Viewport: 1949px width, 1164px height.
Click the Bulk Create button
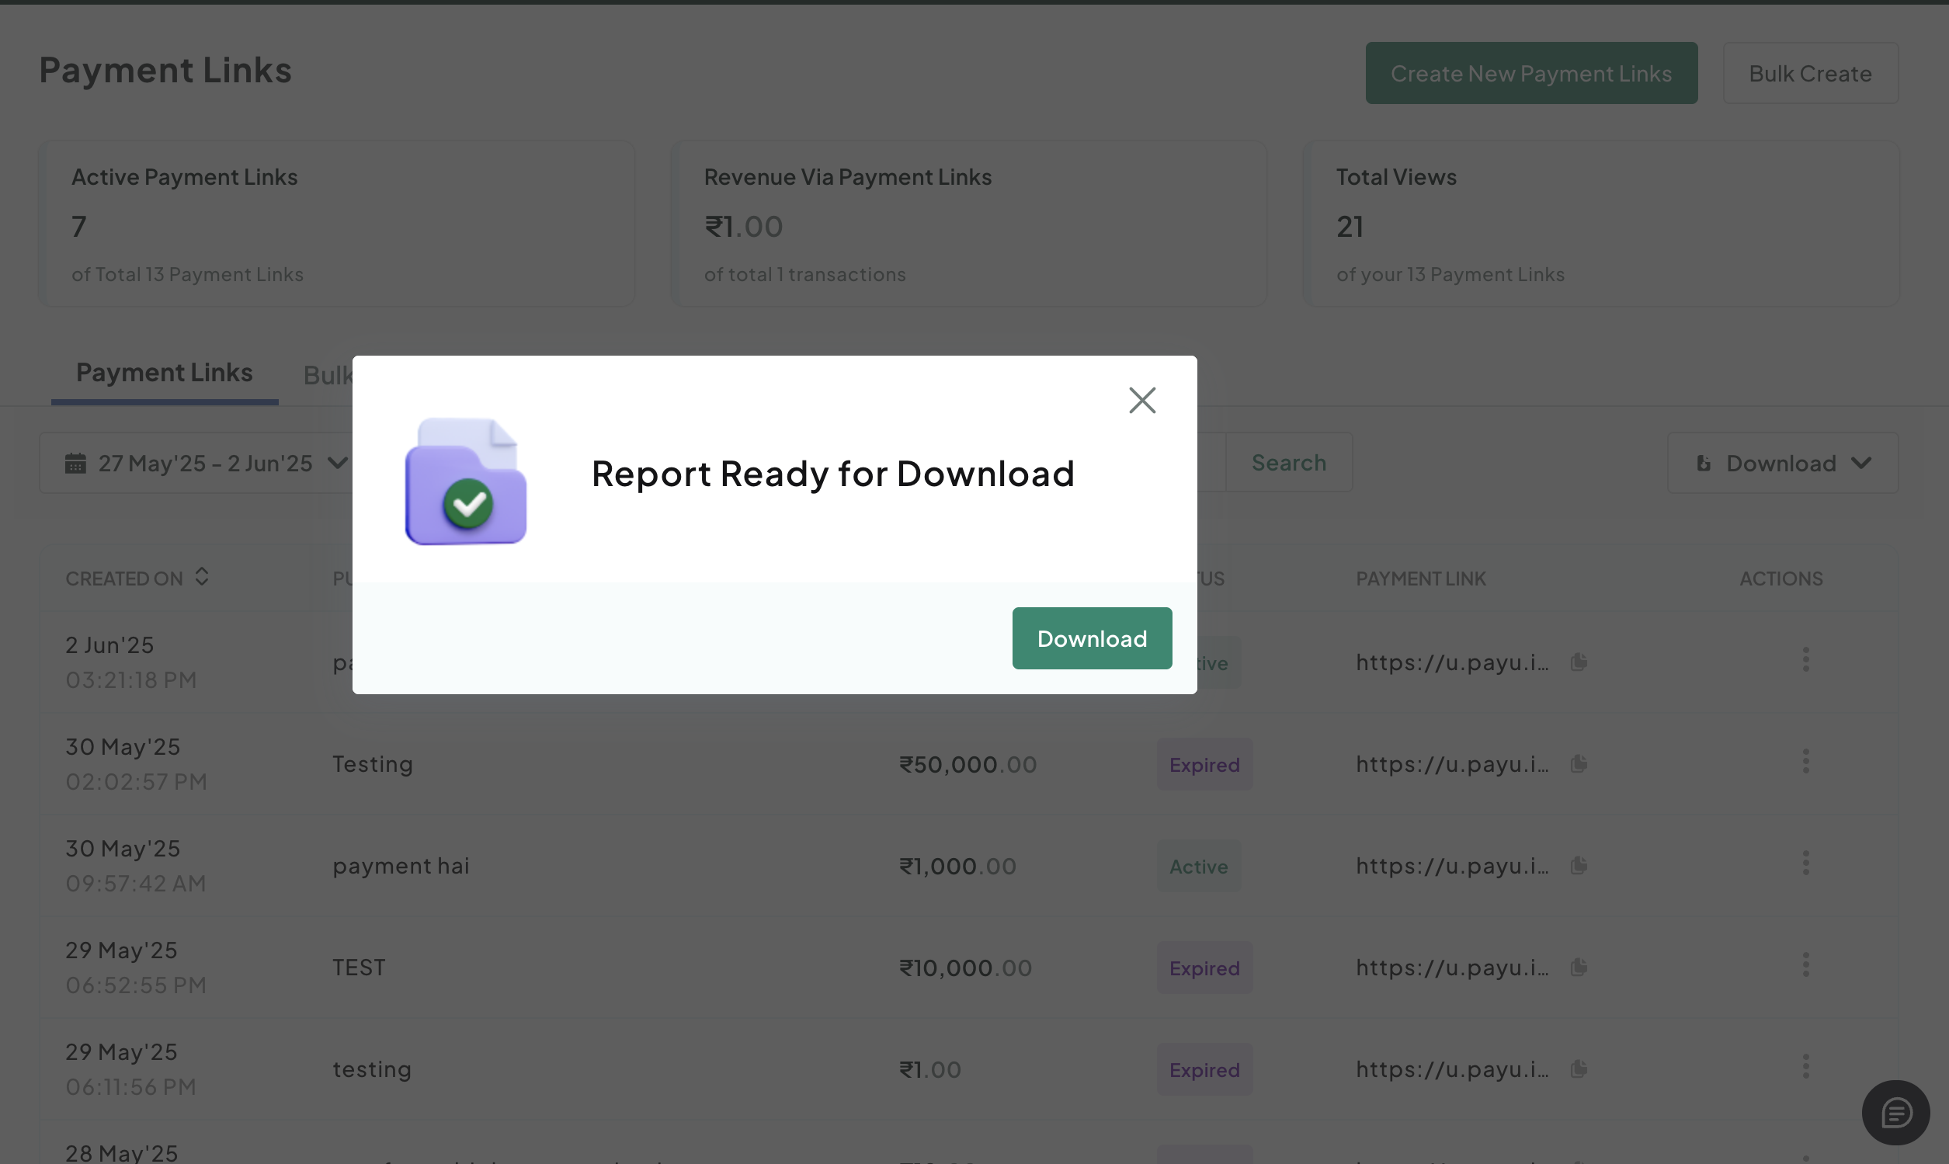(x=1810, y=73)
